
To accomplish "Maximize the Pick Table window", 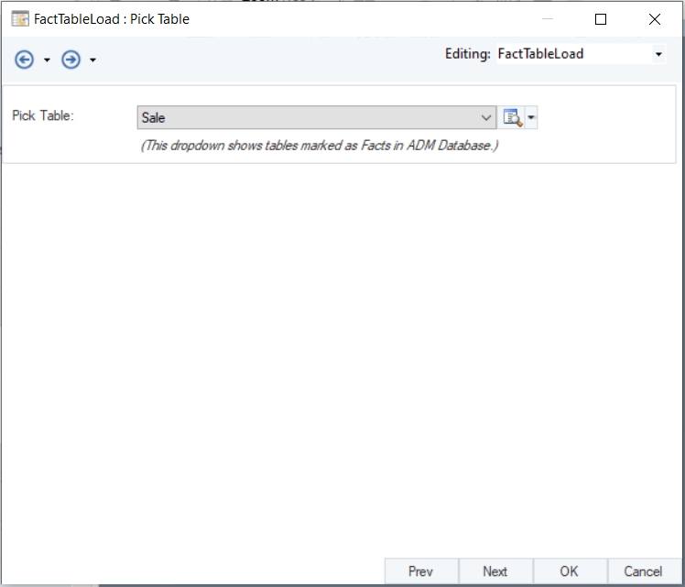I will [x=601, y=18].
